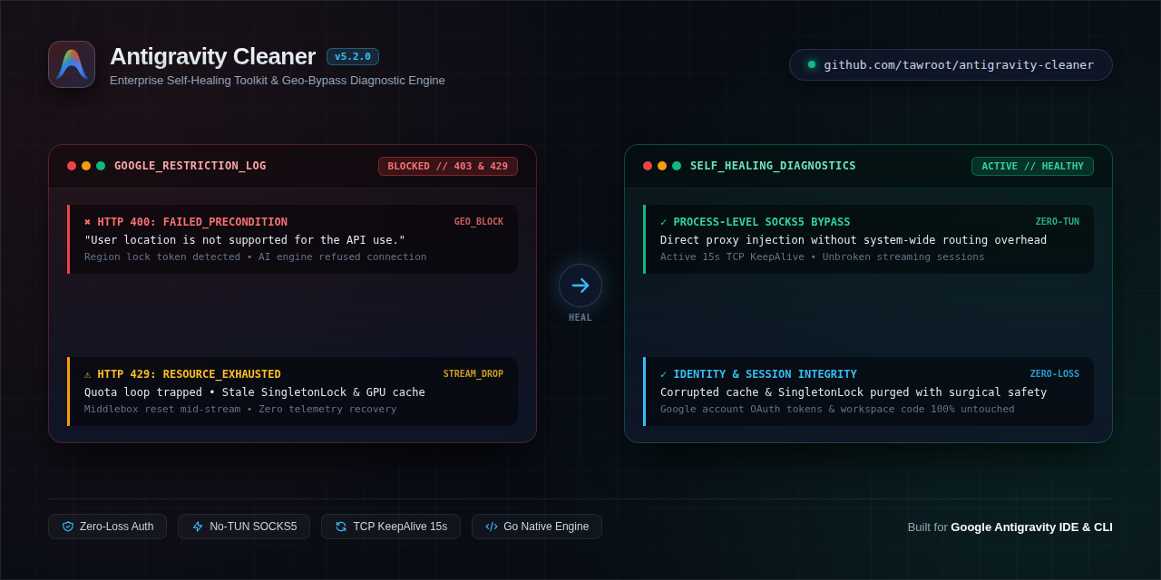Select the GEO_BLOCK tag
The image size is (1161, 580).
[x=479, y=221]
